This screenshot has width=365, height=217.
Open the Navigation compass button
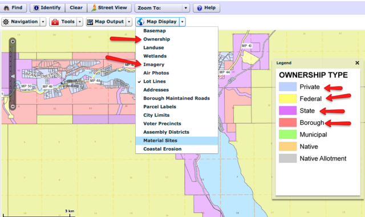pyautogui.click(x=21, y=22)
